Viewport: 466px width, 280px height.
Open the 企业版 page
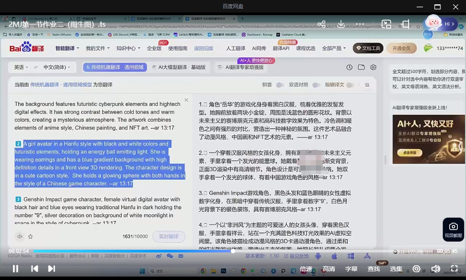click(154, 48)
